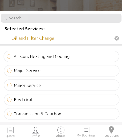122x140 pixels.
Task: Open the Locations pin icon
Action: click(111, 130)
